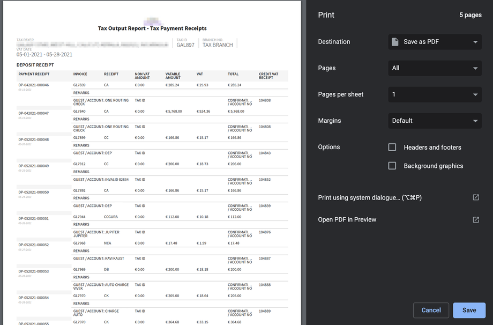Image resolution: width=493 pixels, height=325 pixels.
Task: Enable the Background graphics checkbox
Action: click(392, 166)
